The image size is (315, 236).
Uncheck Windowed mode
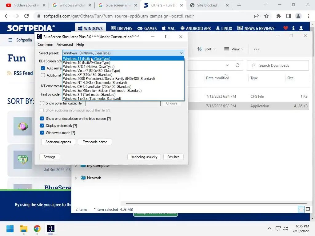[42, 133]
